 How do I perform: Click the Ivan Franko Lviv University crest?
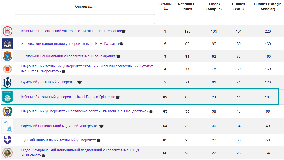point(7,56)
